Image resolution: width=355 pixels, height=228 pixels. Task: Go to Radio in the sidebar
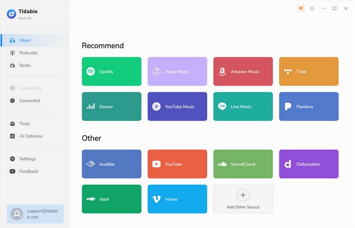tap(25, 65)
